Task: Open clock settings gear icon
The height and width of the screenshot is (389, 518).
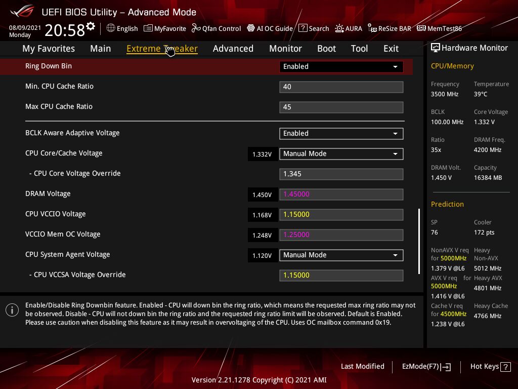Action: pyautogui.click(x=91, y=26)
